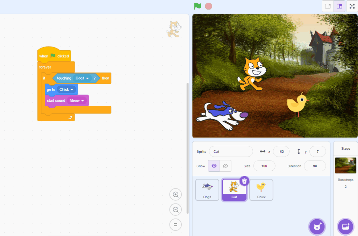Edit the y position field
This screenshot has height=236, width=358.
[x=317, y=151]
